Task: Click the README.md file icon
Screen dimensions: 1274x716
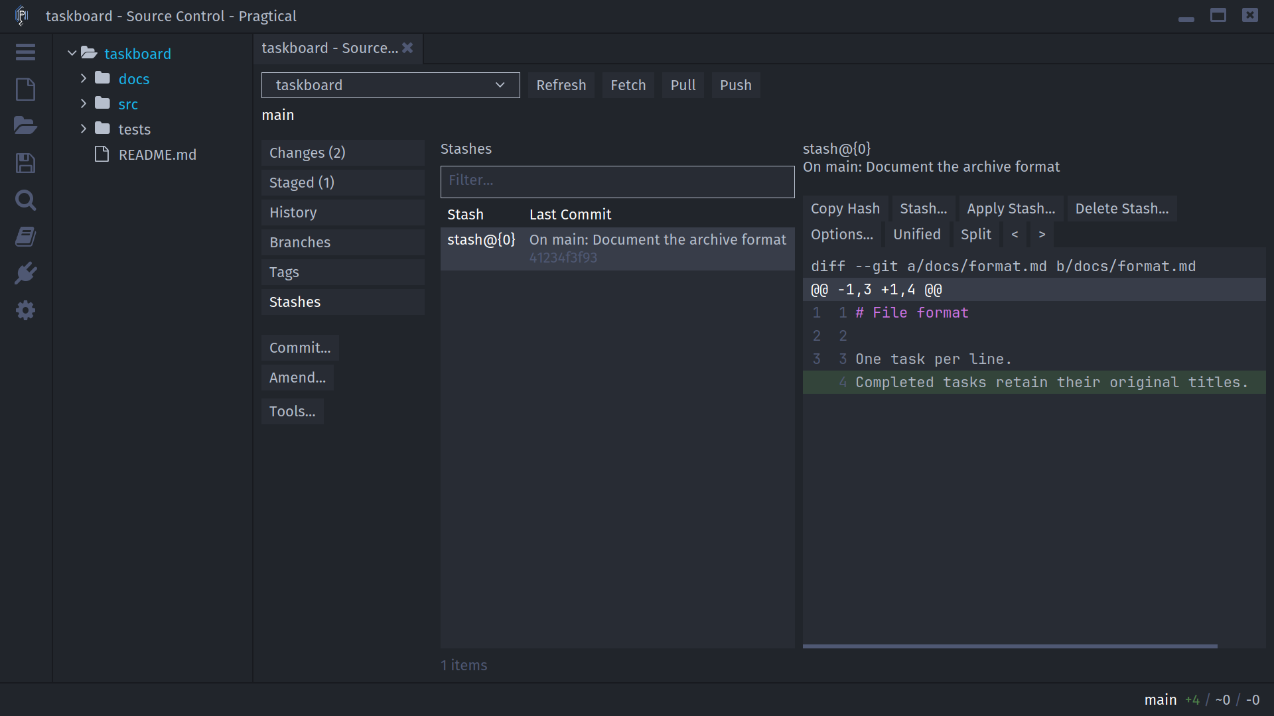Action: click(x=102, y=154)
